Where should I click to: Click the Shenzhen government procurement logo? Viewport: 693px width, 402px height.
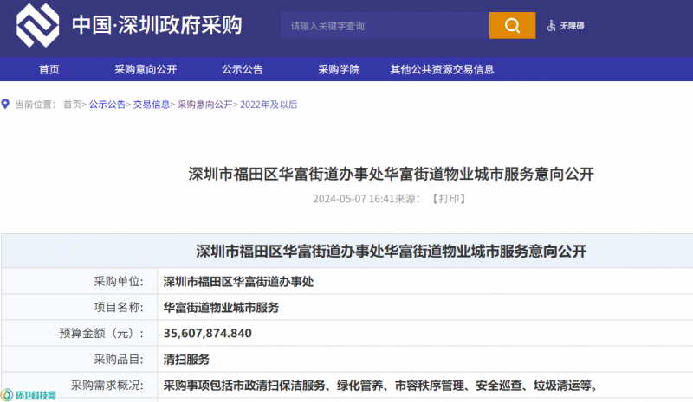(37, 25)
